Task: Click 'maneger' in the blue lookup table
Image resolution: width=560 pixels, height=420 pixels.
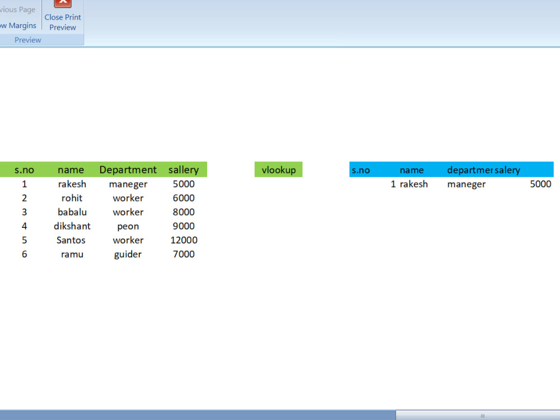Action: [x=466, y=184]
